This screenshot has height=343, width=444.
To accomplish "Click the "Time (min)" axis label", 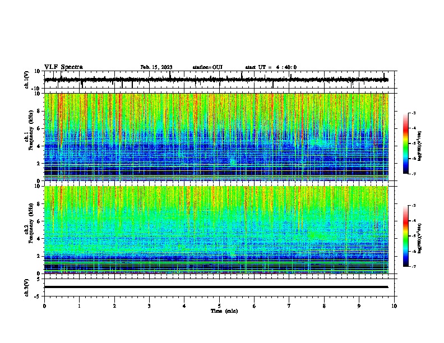I will point(224,311).
